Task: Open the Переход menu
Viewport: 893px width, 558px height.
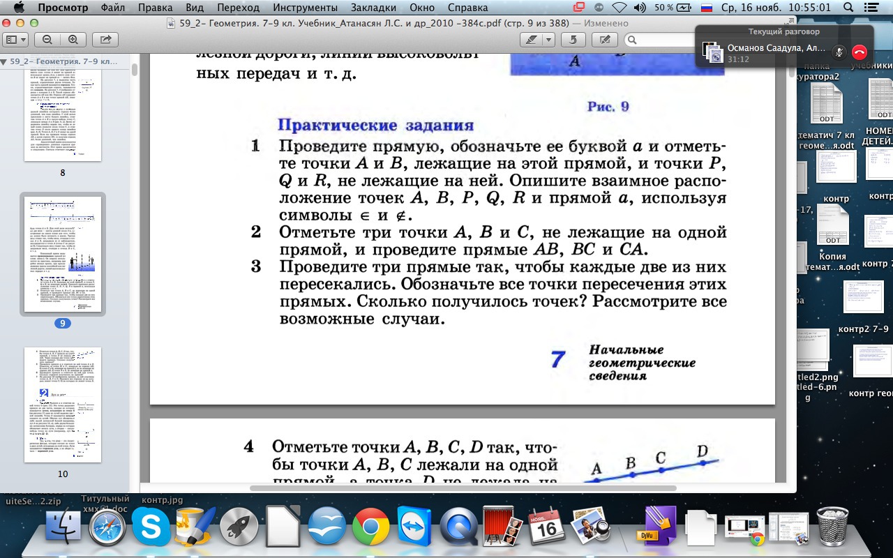Action: [x=237, y=8]
